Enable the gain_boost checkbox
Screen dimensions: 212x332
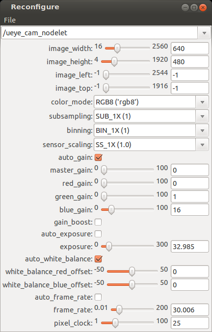98,222
